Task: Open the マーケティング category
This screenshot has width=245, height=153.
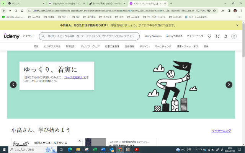Action: [163, 46]
